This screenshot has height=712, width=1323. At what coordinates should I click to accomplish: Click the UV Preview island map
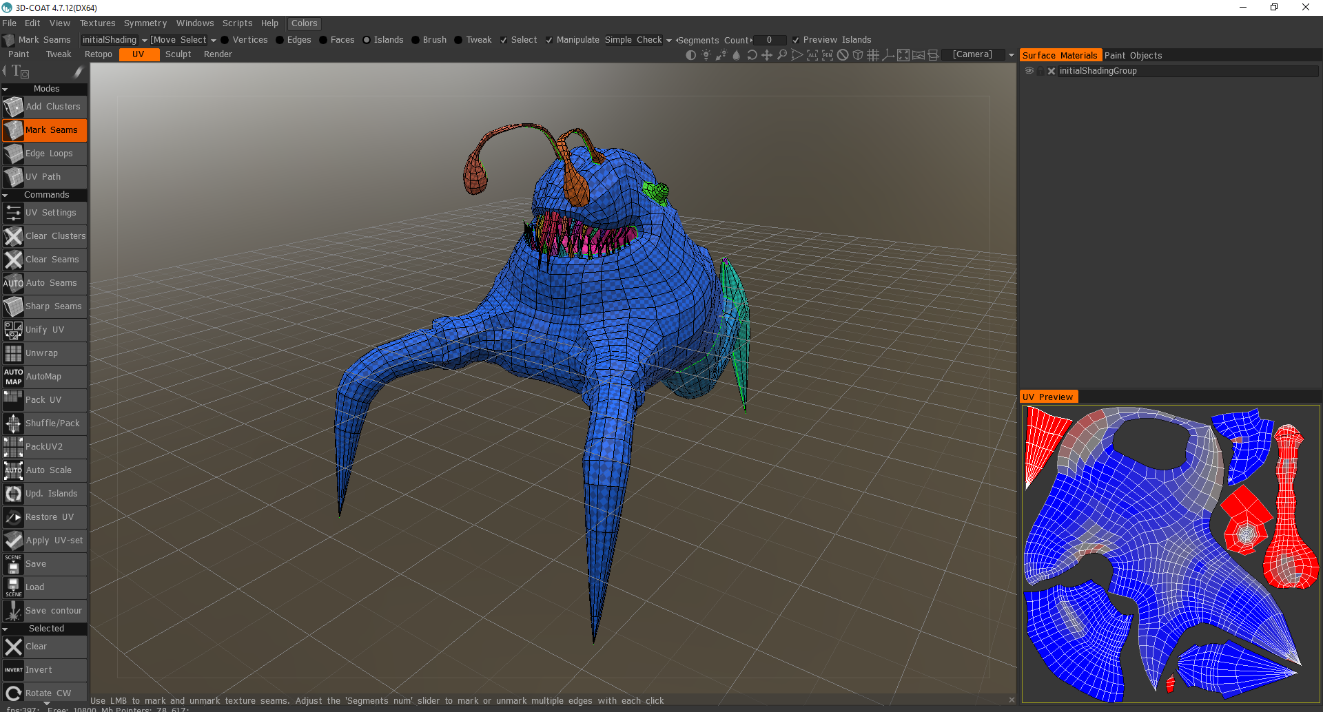point(1171,554)
